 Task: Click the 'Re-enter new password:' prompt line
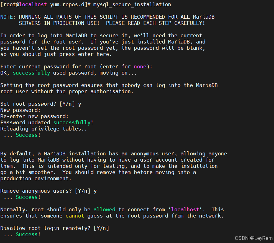pyautogui.click(x=34, y=117)
